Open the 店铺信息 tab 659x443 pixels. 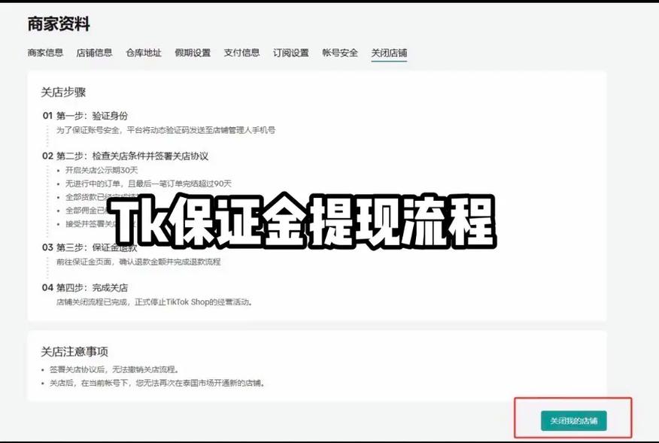tap(93, 53)
